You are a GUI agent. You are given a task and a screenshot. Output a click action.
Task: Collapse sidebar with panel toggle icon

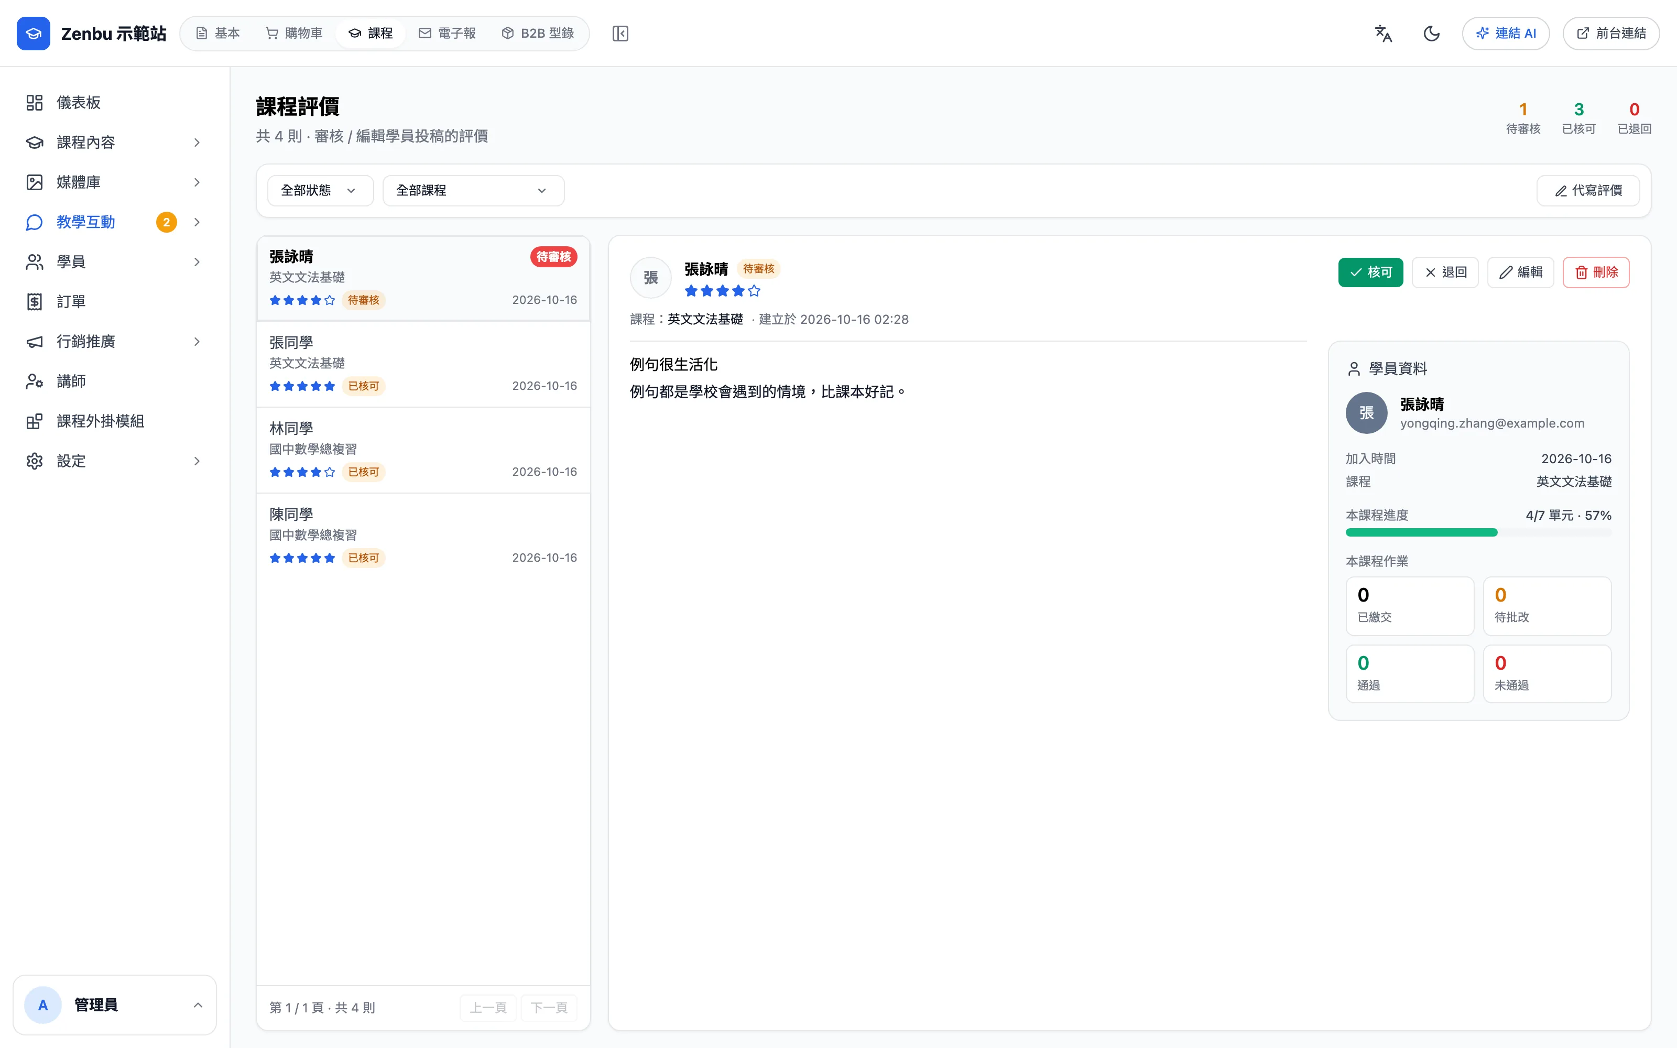pos(620,33)
